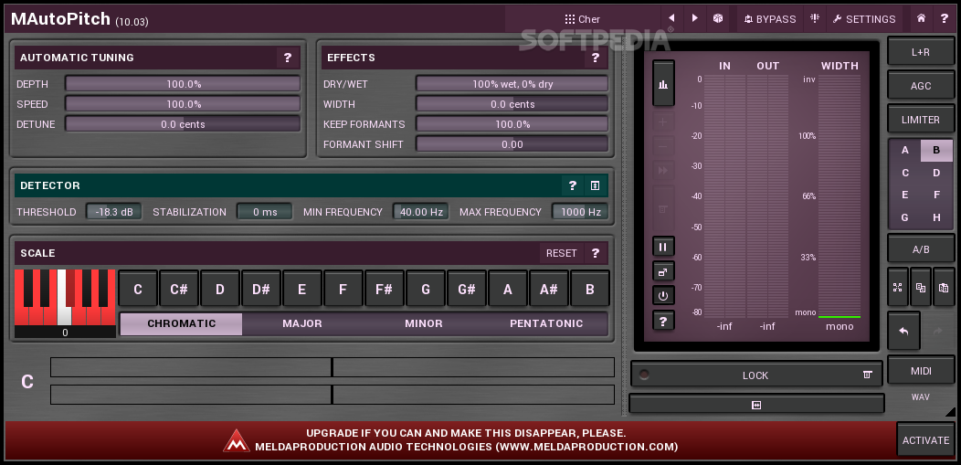Open the channel mode icon beside Bypass
Image resolution: width=961 pixels, height=465 pixels.
click(x=815, y=19)
